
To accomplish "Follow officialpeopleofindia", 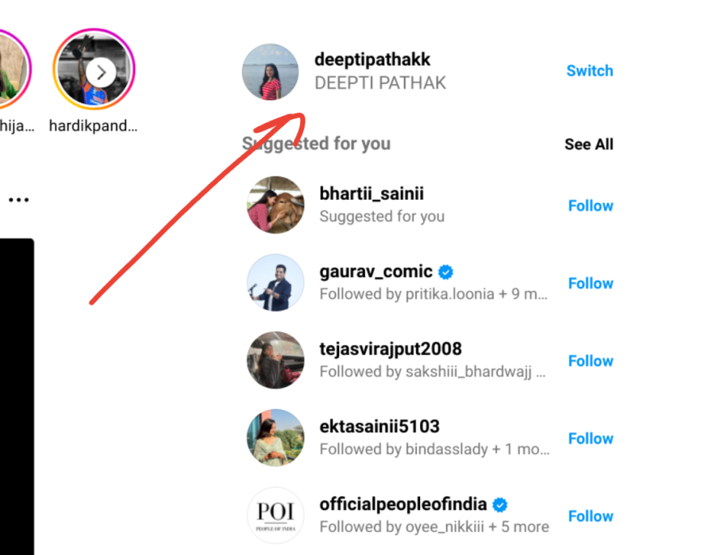I will point(591,516).
